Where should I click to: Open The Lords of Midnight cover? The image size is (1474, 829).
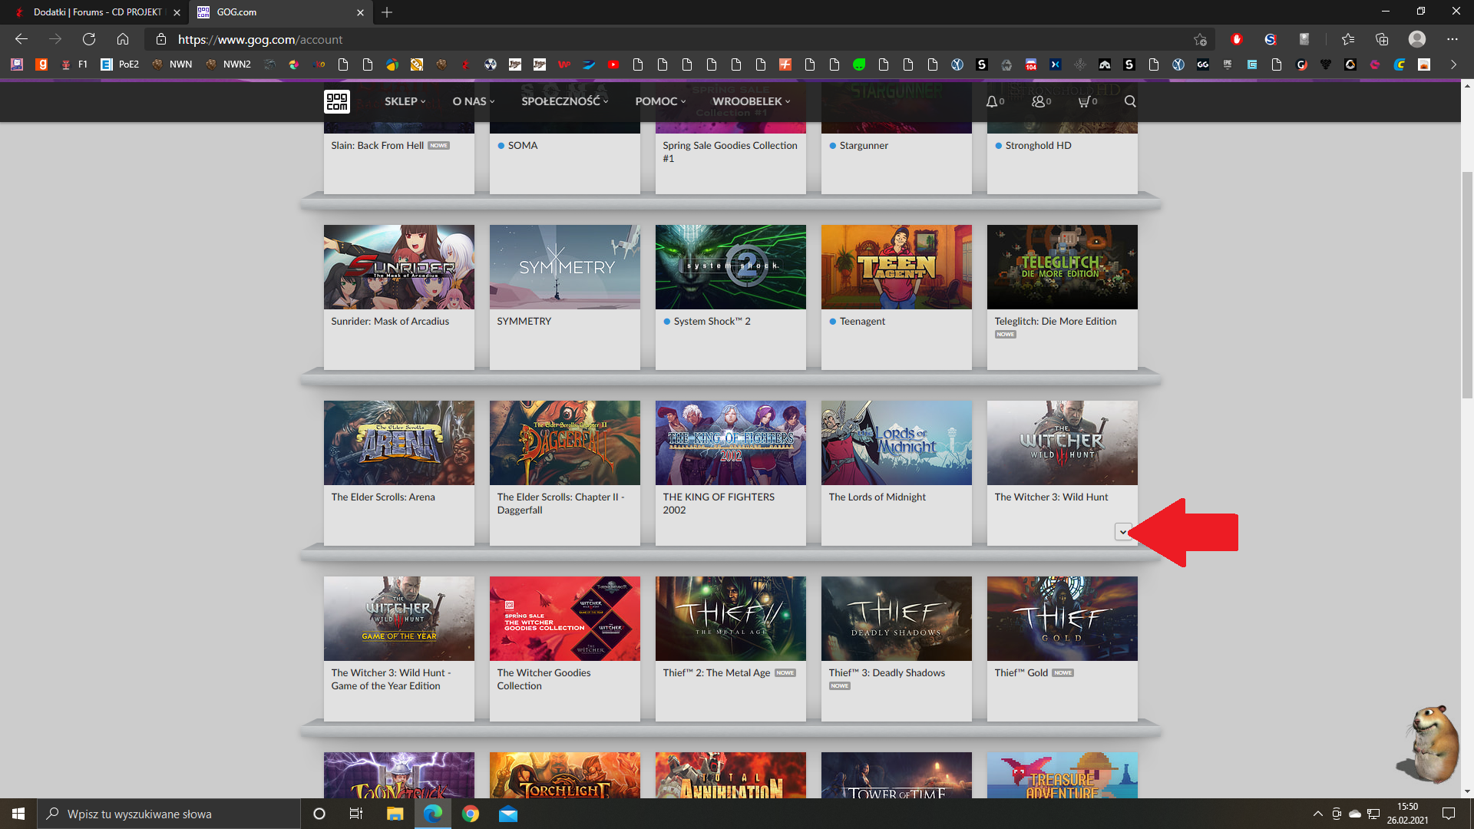(x=897, y=443)
